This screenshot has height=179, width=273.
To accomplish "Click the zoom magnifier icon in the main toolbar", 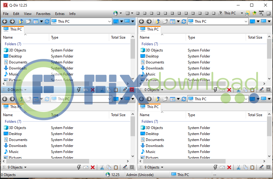I will pos(261,13).
